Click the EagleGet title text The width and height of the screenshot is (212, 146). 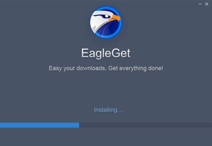point(106,53)
